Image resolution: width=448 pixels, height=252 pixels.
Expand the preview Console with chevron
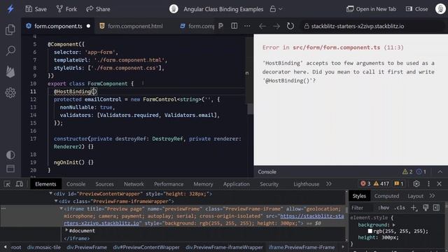(440, 171)
